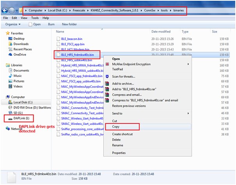This screenshot has height=185, width=236.
Task: Click Network in the navigation pane
Action: (17, 128)
